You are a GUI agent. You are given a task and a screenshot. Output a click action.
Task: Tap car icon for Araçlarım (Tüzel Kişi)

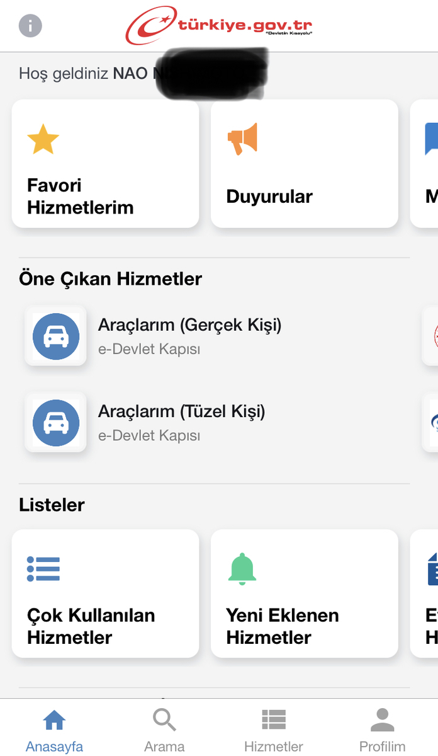pos(56,423)
